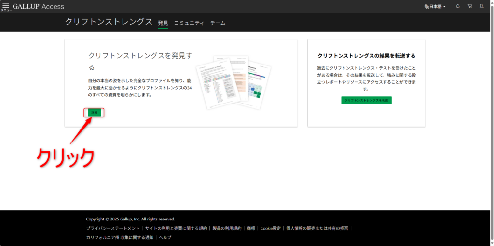Image resolution: width=494 pixels, height=246 pixels.
Task: Open the 個人情報の販売または共有の拒否 link
Action: coord(317,228)
